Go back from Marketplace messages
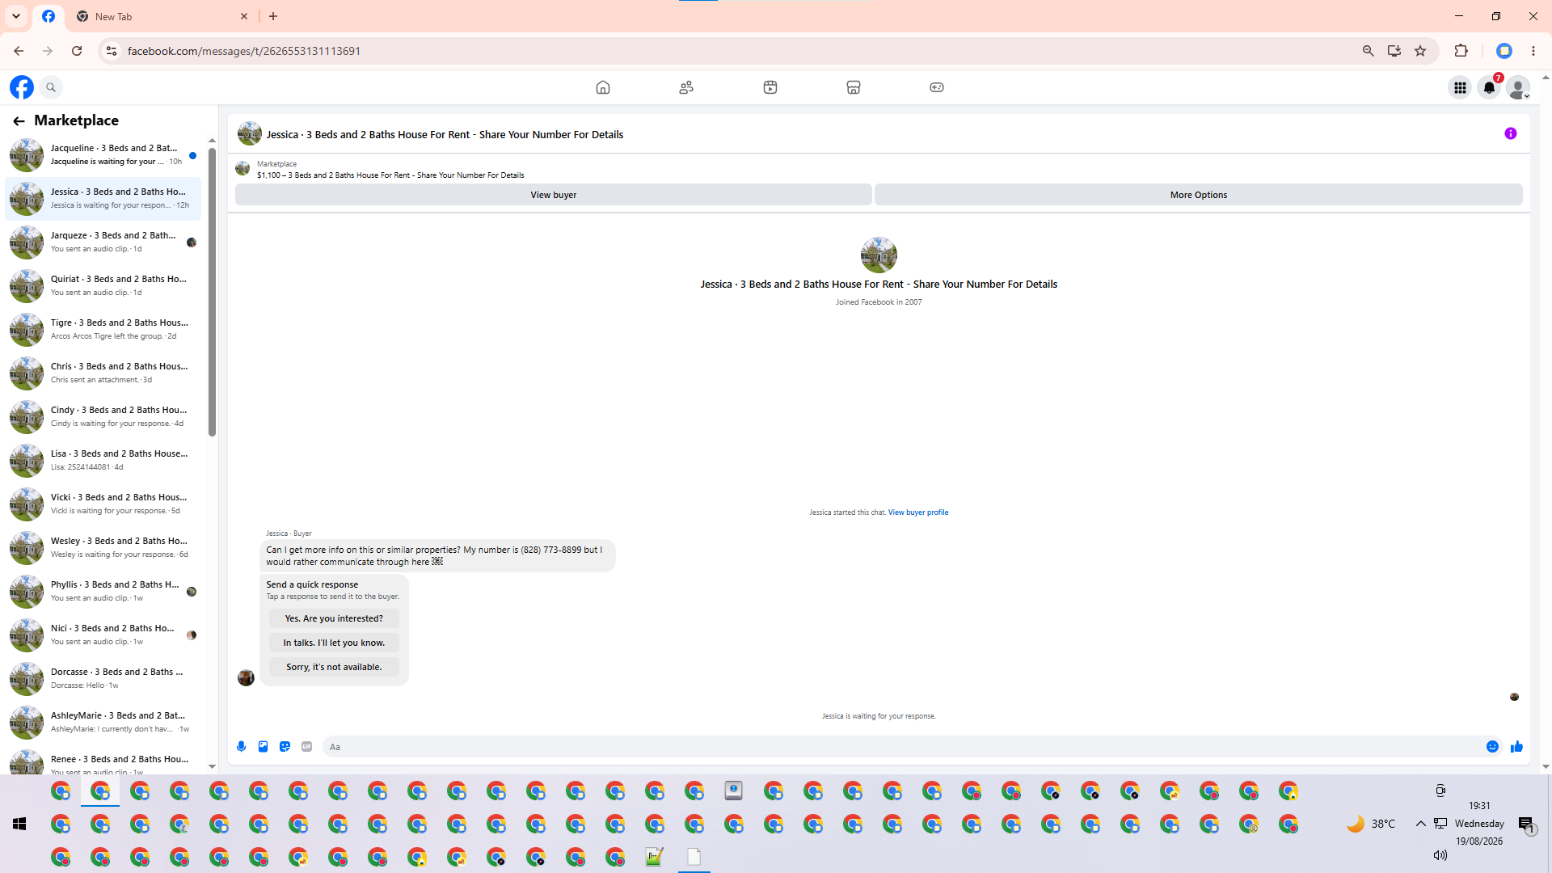This screenshot has width=1552, height=873. point(19,120)
